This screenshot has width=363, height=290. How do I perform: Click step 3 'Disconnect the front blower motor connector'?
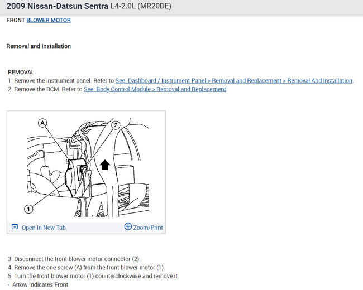point(74,259)
